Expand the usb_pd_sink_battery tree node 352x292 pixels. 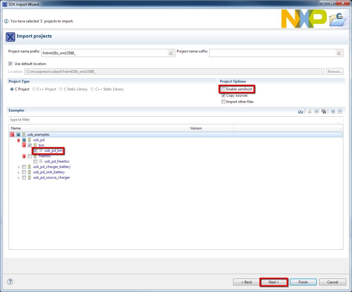coord(19,172)
